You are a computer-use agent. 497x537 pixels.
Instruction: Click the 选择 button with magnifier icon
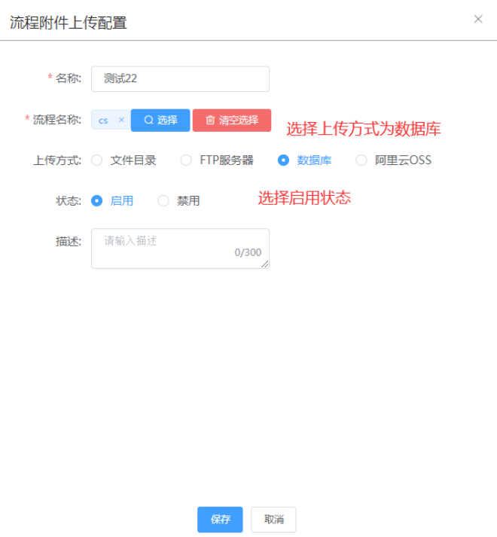(160, 121)
